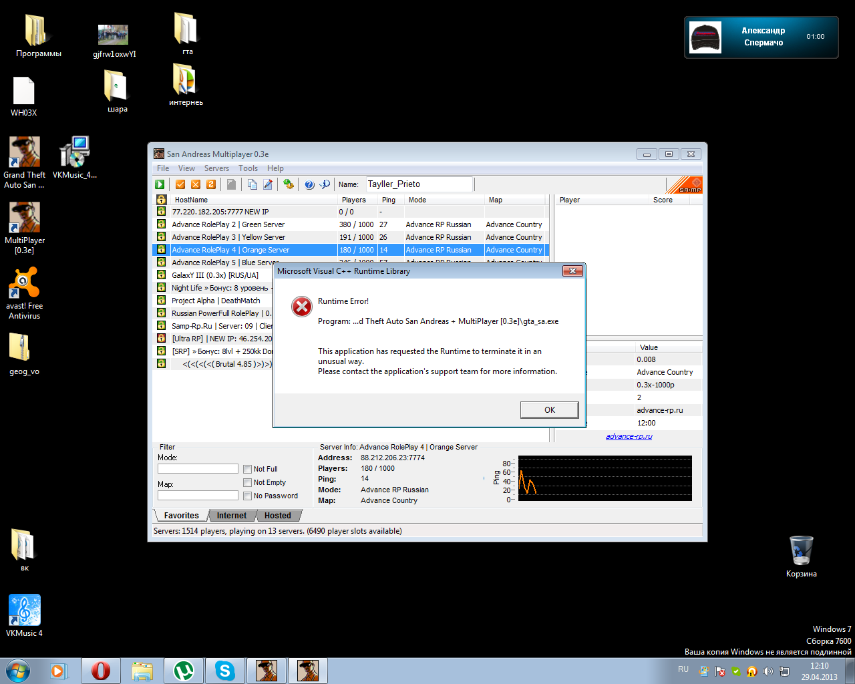Click the orange Refresh Server icon
The width and height of the screenshot is (855, 684).
pyautogui.click(x=211, y=184)
